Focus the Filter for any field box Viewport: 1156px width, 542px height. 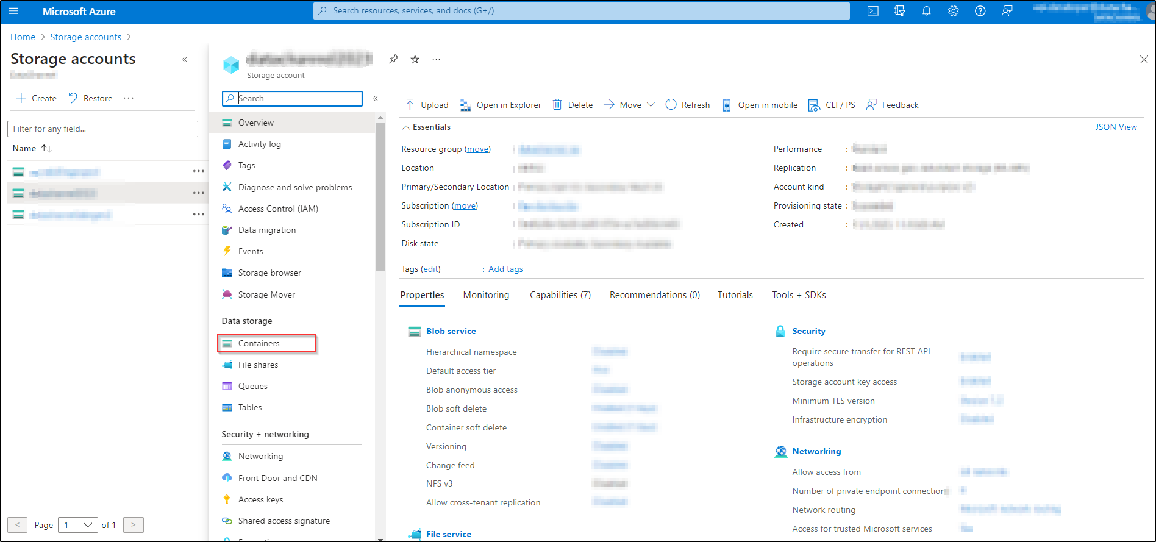tap(102, 129)
